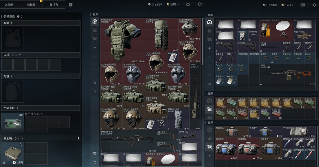Select the 密令斜角 grip item
The height and width of the screenshot is (167, 319).
click(x=254, y=36)
